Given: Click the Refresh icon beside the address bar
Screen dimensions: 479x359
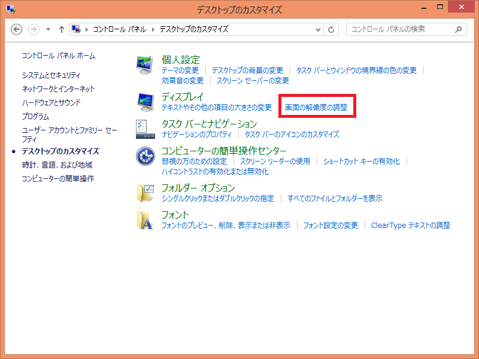Looking at the screenshot, I should click(x=331, y=29).
